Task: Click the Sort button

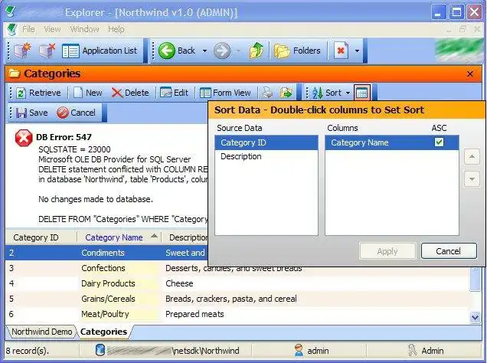Action: [x=327, y=93]
